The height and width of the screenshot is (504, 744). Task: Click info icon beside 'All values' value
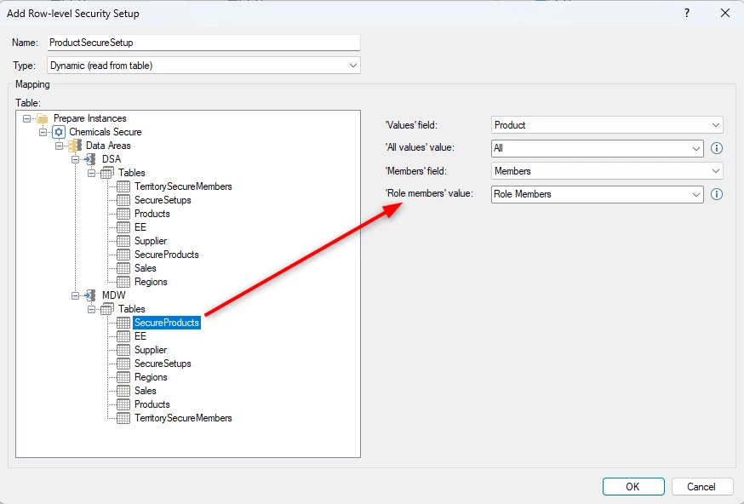[x=717, y=148]
